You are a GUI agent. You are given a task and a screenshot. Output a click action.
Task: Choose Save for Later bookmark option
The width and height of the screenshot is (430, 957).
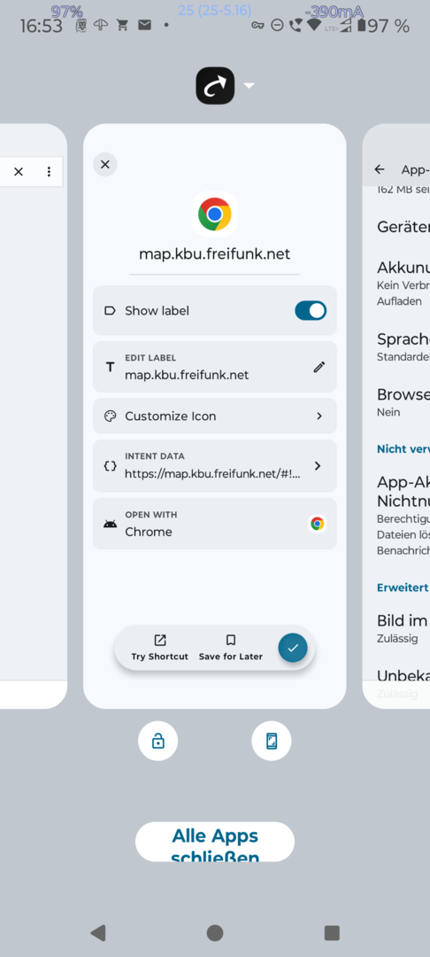tap(230, 648)
